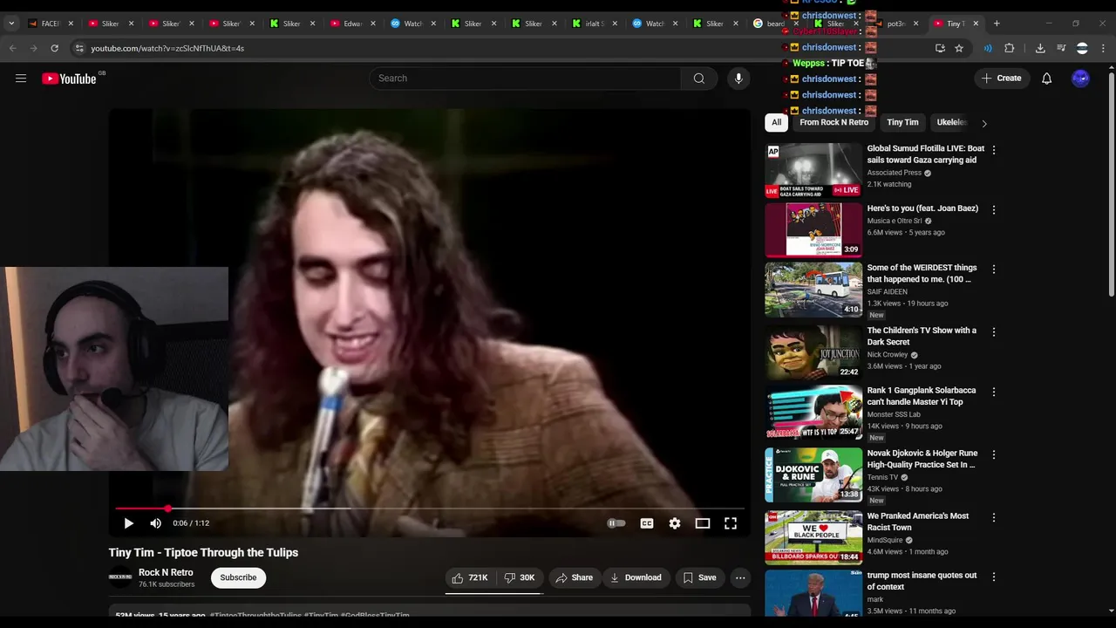
Task: Open the browser extensions puzzle icon
Action: pyautogui.click(x=1010, y=49)
